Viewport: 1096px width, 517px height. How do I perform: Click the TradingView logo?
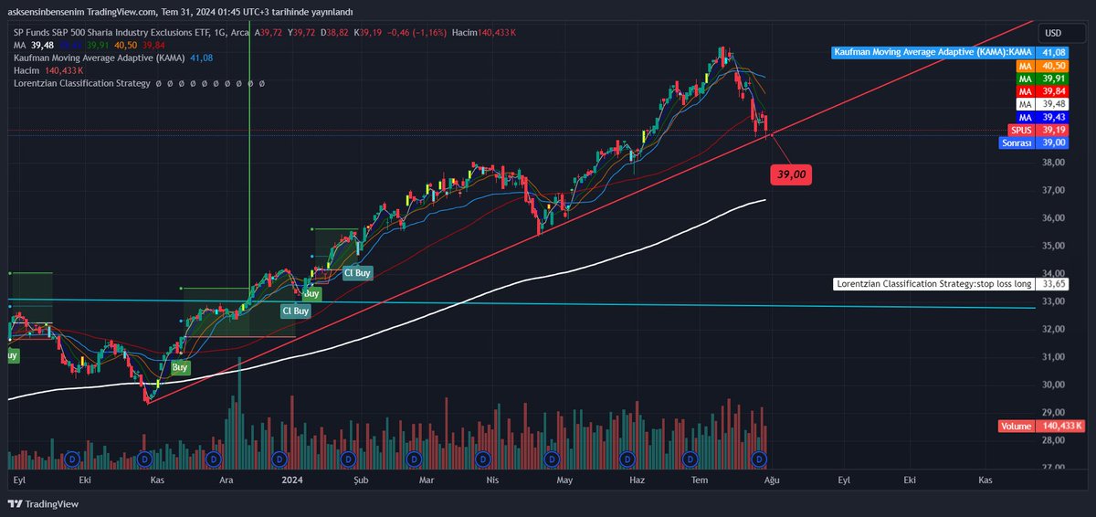[x=43, y=503]
